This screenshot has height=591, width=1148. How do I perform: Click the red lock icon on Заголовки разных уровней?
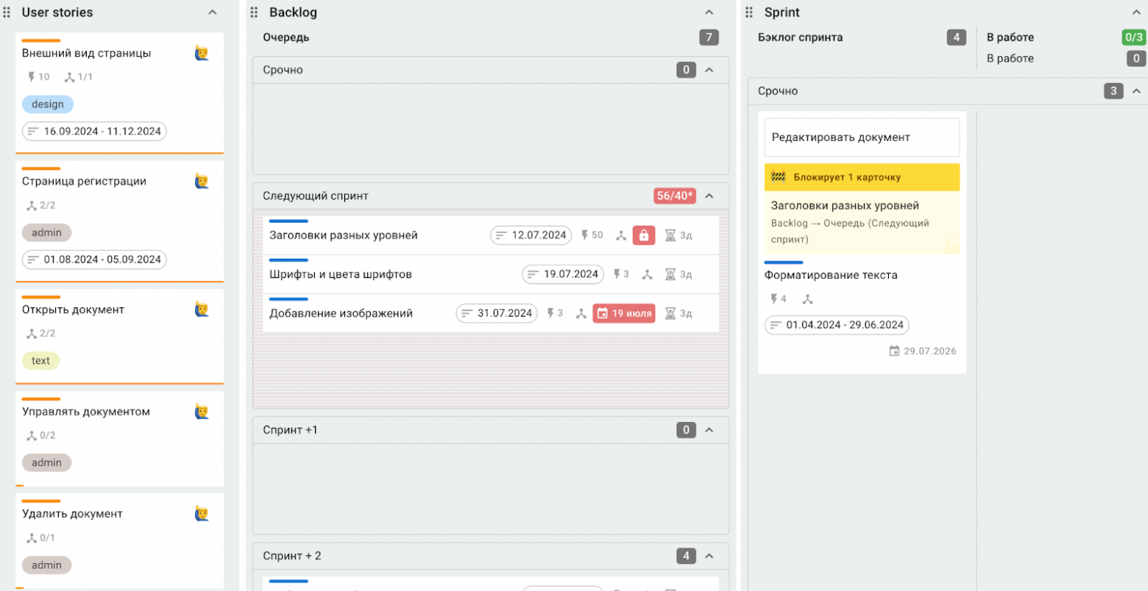[x=643, y=235]
